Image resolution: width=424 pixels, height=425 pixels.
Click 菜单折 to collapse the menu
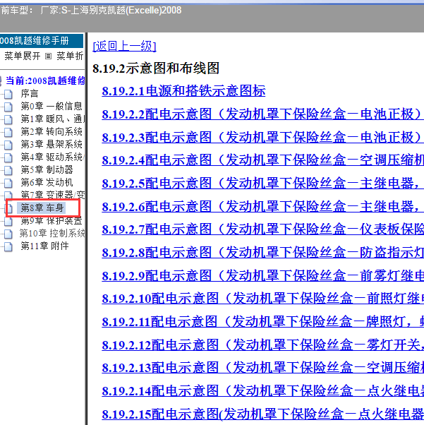tap(70, 56)
